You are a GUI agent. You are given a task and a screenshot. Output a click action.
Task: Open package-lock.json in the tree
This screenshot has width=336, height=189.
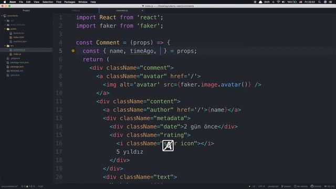coord(19,62)
